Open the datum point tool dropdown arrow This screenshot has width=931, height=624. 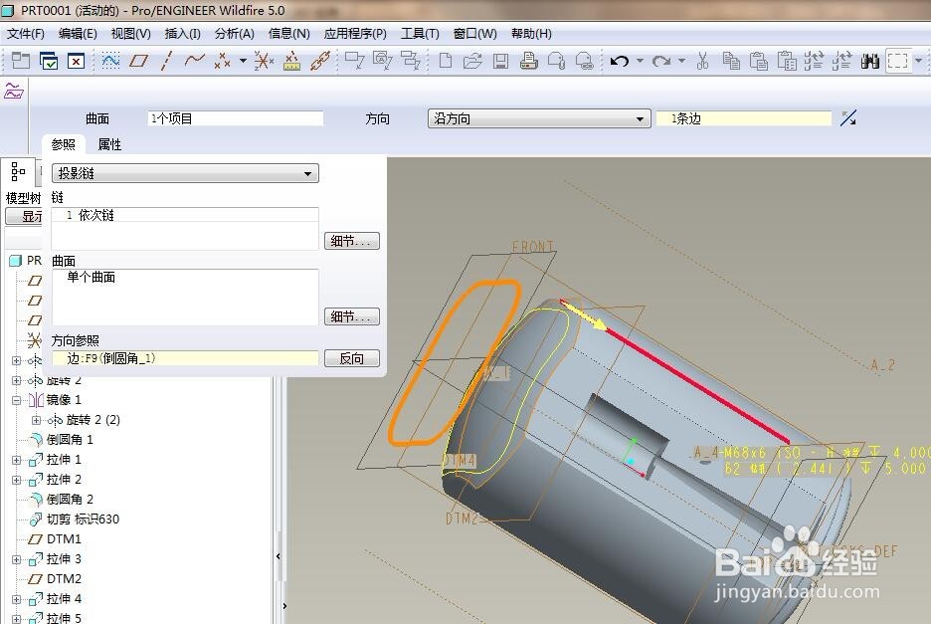(243, 61)
